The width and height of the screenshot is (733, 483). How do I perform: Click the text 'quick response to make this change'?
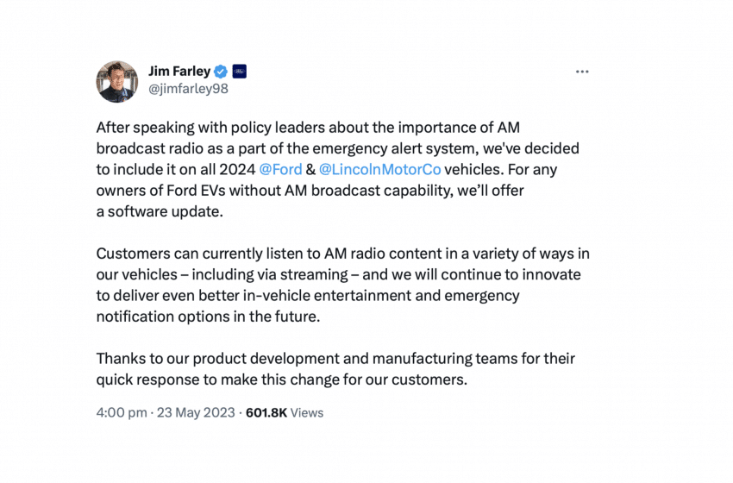click(205, 378)
